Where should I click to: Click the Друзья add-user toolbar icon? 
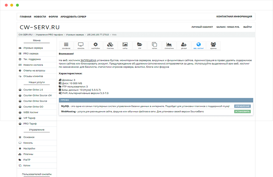[184, 45]
